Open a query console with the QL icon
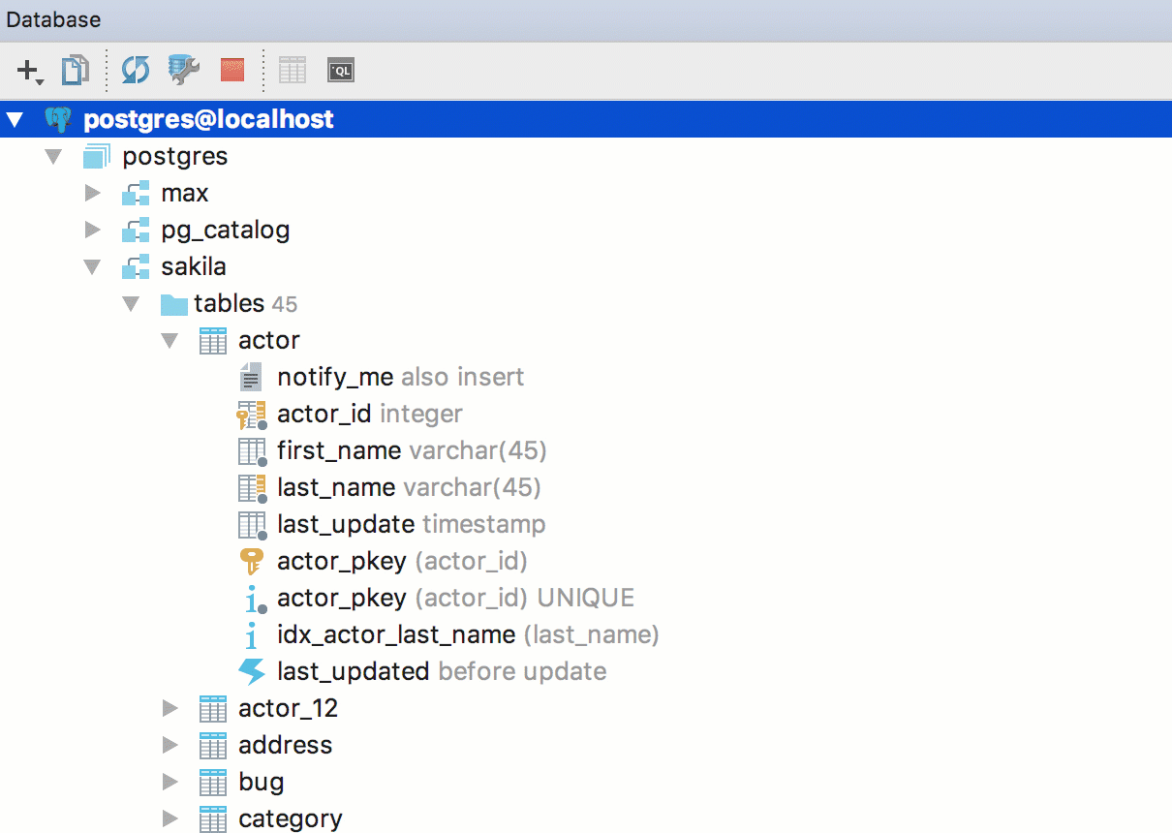Image resolution: width=1172 pixels, height=833 pixels. [341, 70]
